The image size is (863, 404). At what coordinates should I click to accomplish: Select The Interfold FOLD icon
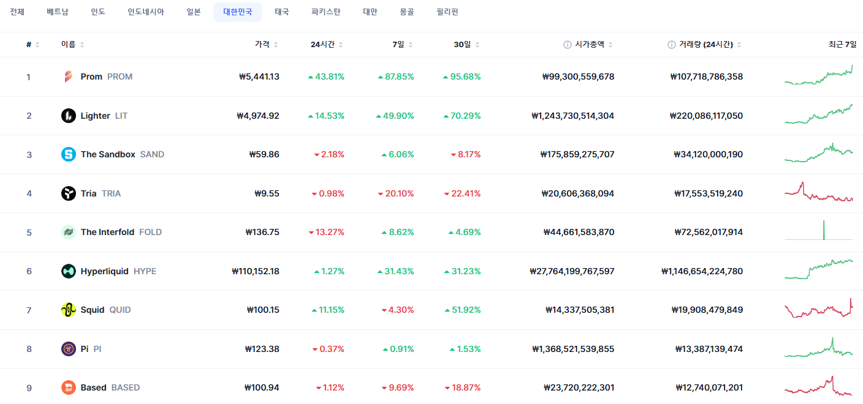coord(68,232)
